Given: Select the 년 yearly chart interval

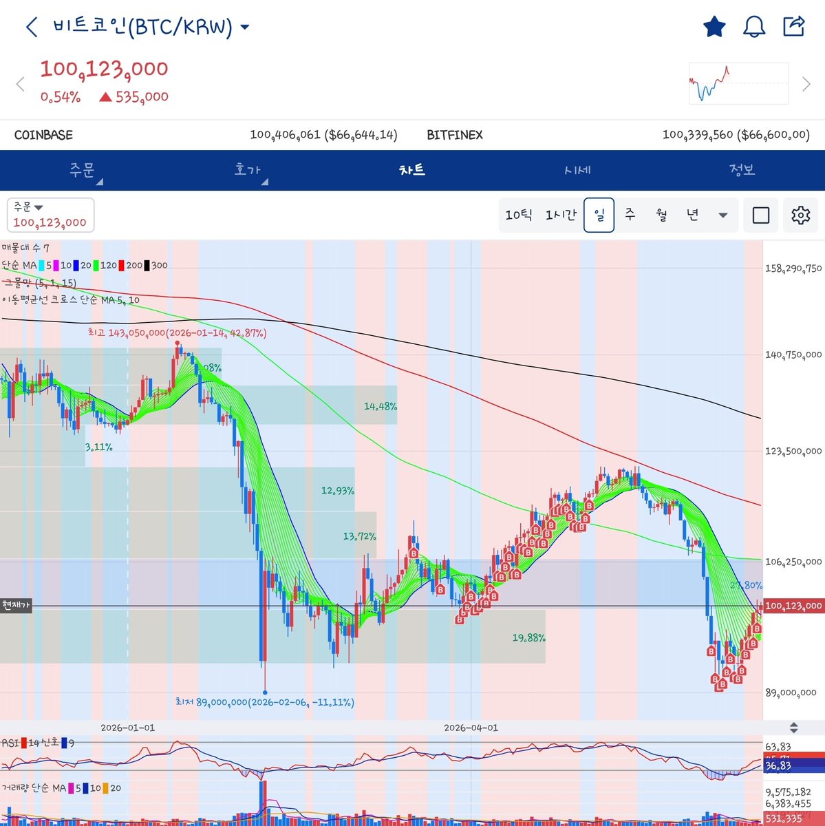Looking at the screenshot, I should pyautogui.click(x=693, y=215).
